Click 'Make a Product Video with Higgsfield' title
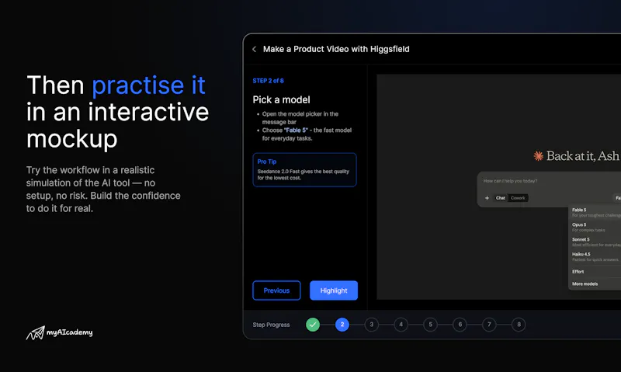Screen dimensions: 621x372 [x=336, y=49]
